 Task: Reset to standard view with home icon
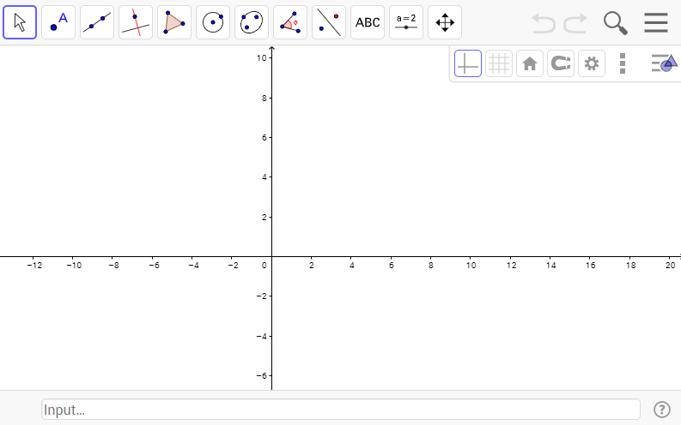pos(529,63)
